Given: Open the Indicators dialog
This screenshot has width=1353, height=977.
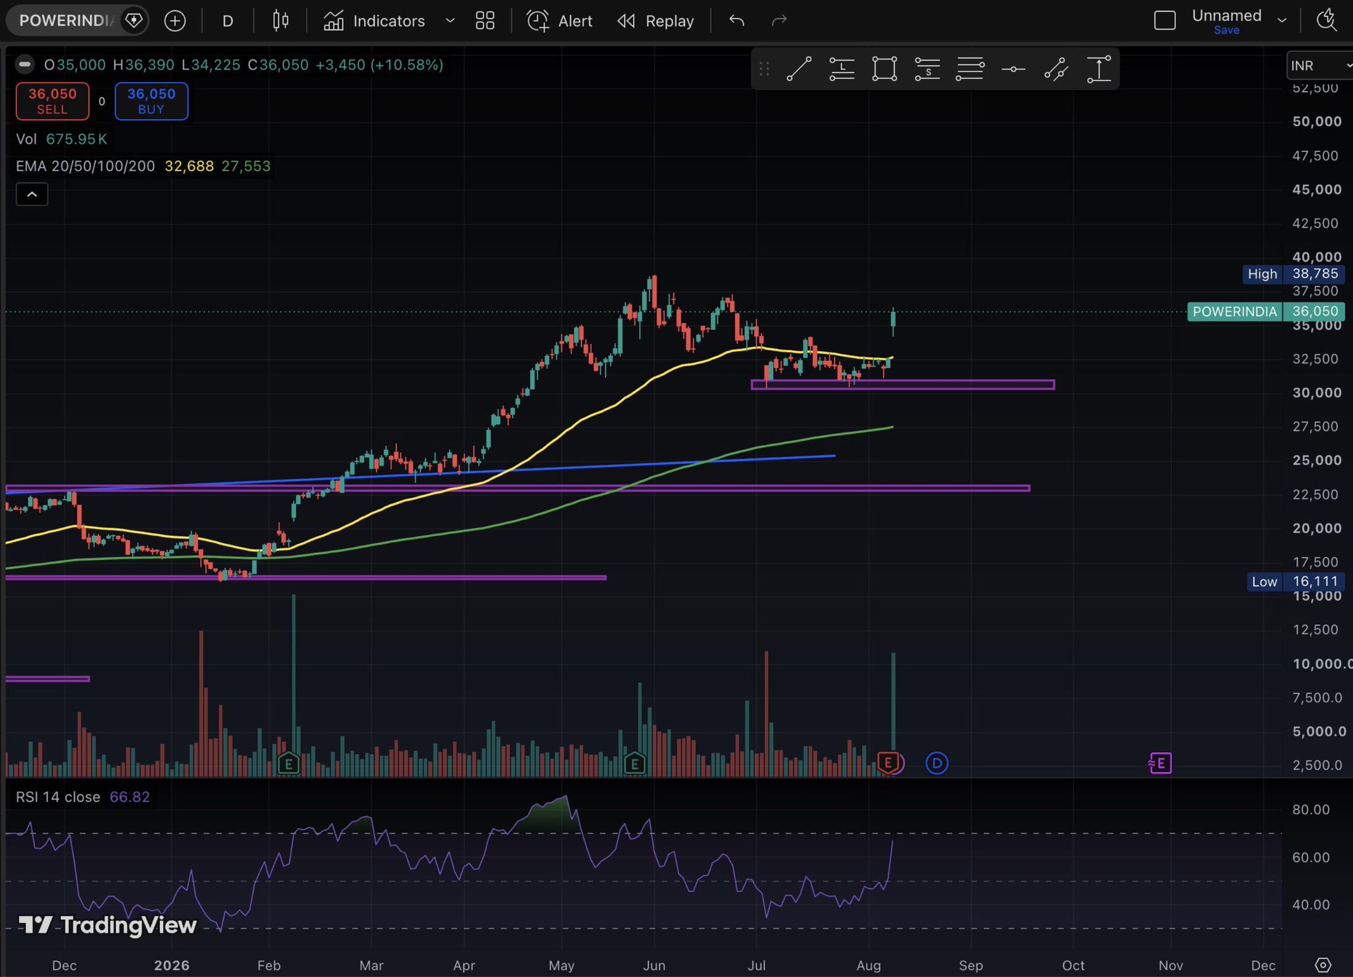Looking at the screenshot, I should tap(374, 21).
